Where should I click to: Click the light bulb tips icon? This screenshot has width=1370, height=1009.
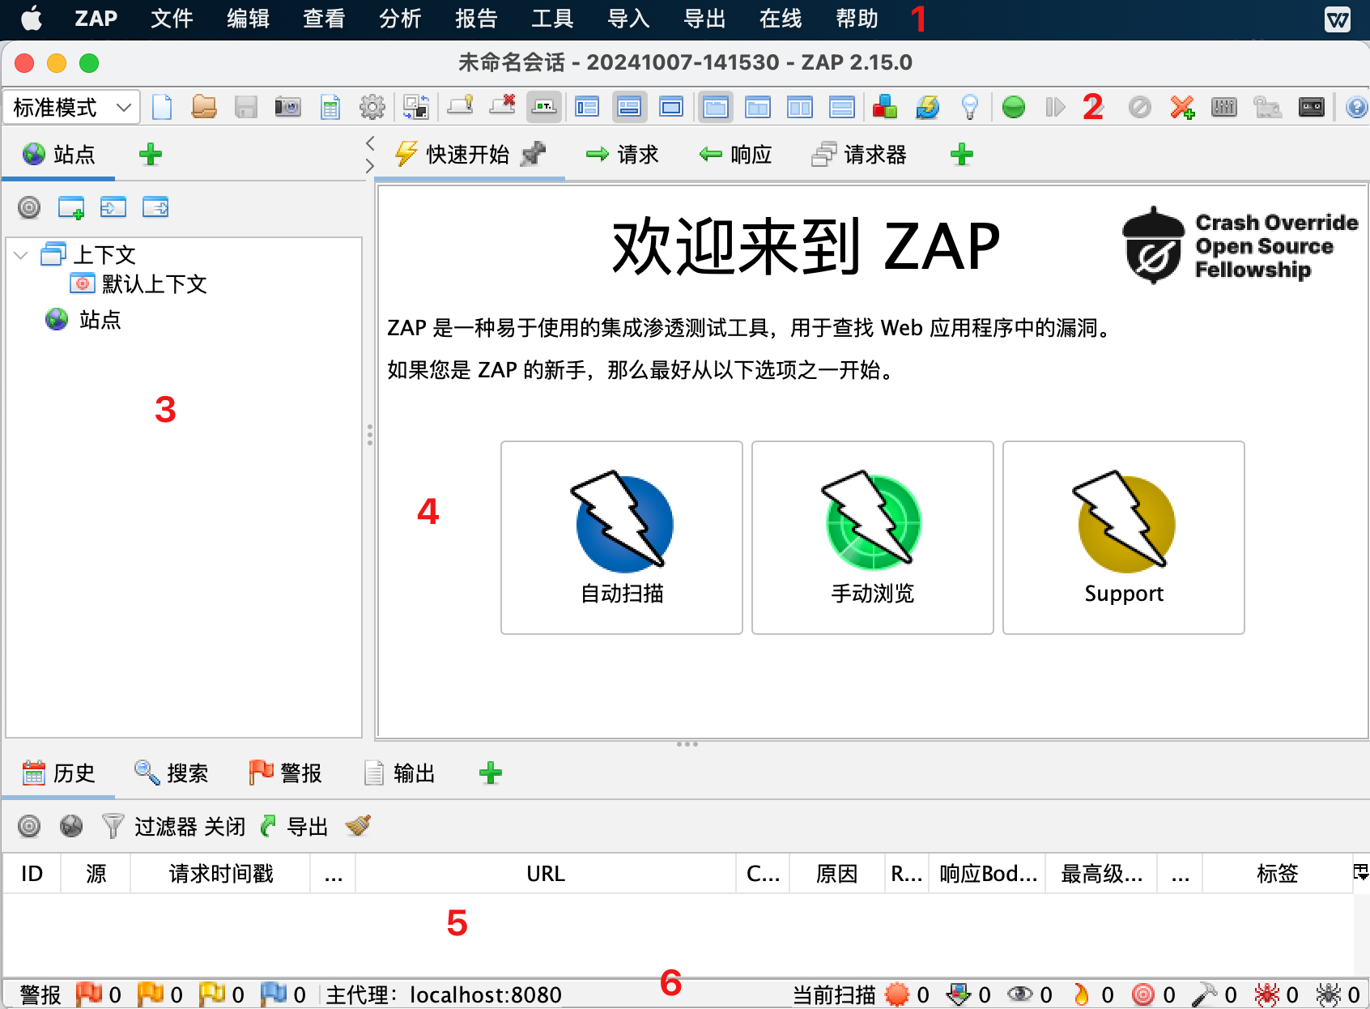969,107
